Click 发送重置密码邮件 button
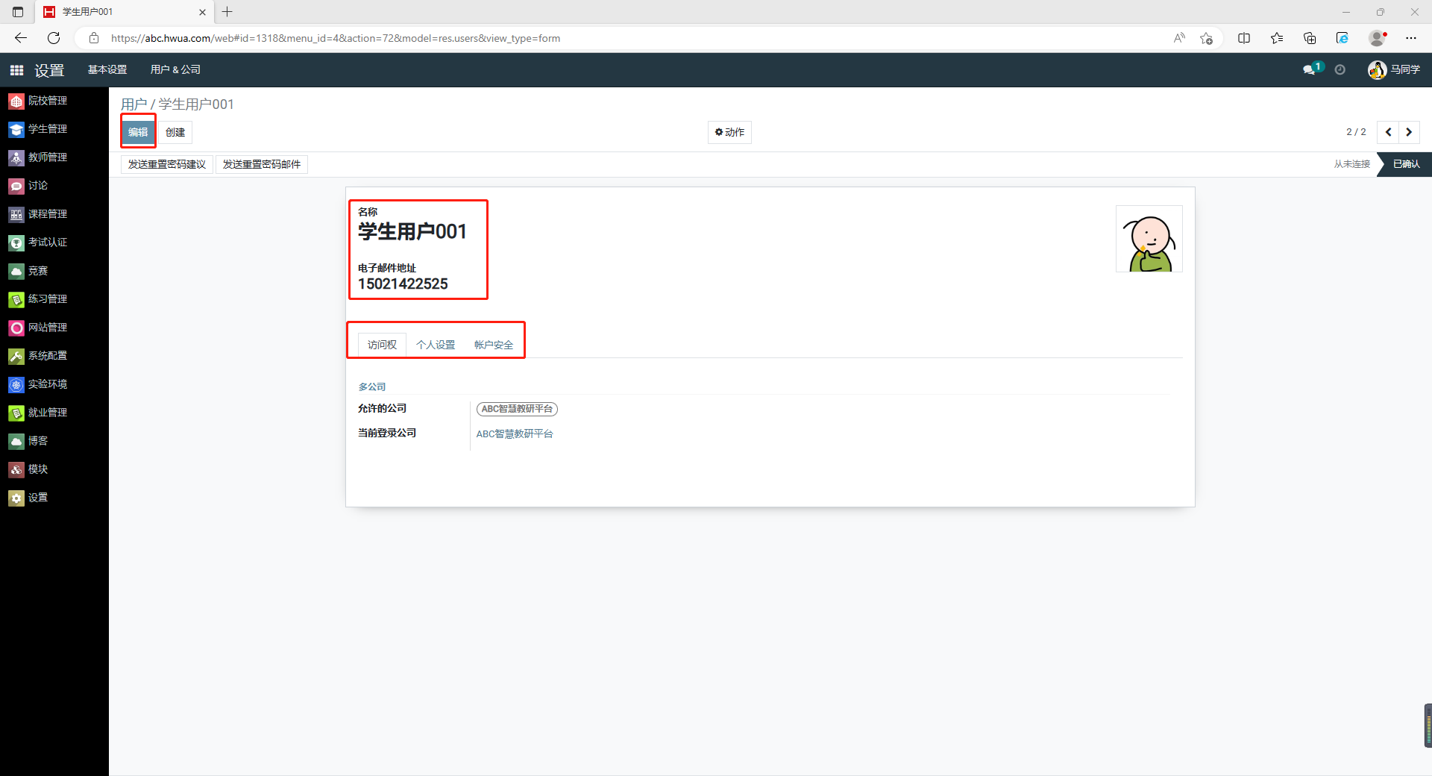The height and width of the screenshot is (776, 1432). 262,164
